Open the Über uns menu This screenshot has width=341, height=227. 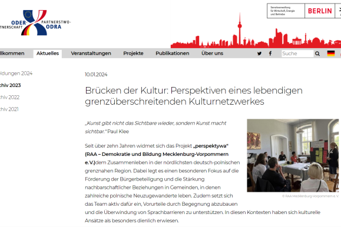[x=212, y=54]
